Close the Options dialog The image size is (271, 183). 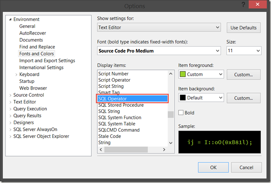click(x=258, y=4)
